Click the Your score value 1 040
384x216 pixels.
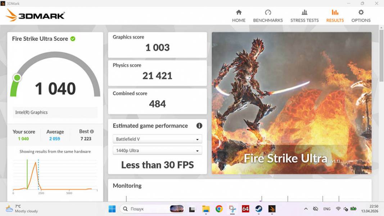[x=23, y=139]
